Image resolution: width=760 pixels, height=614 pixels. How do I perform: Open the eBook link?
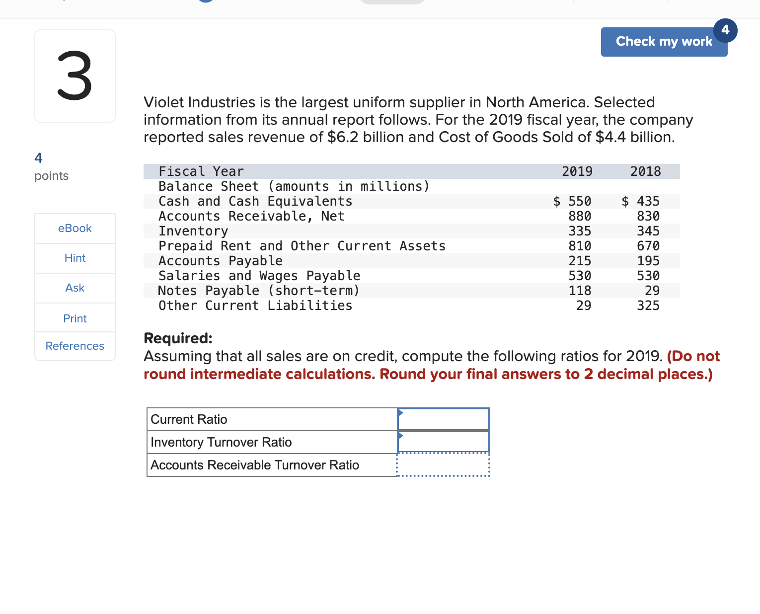tap(75, 228)
